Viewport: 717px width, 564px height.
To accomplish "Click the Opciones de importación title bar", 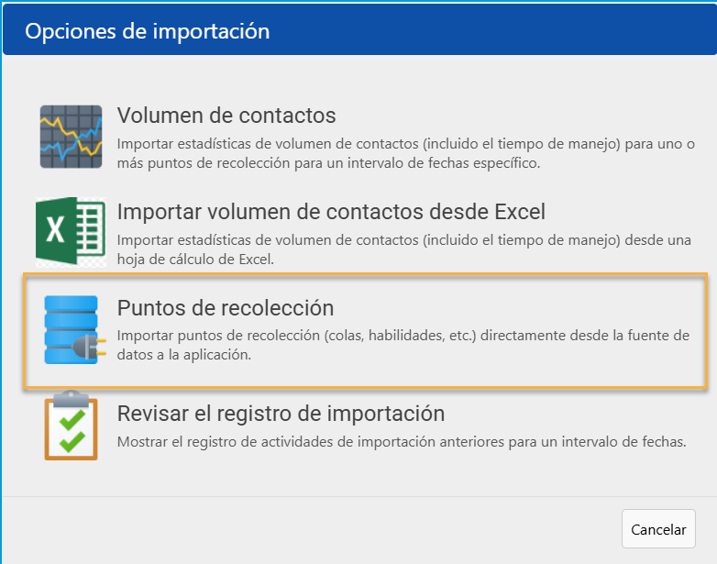I will 359,30.
